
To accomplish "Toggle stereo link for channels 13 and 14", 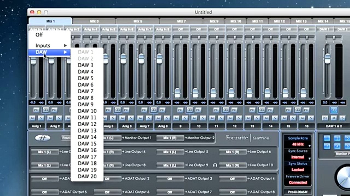I will [x=262, y=110].
